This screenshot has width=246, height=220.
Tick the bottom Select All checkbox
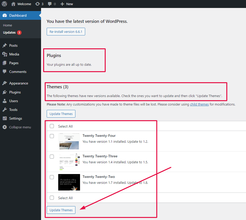[52, 198]
